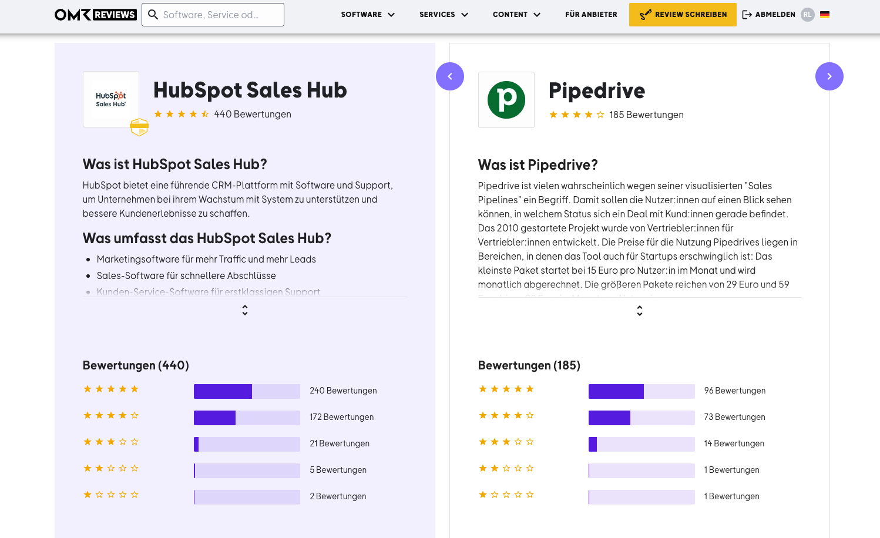880x538 pixels.
Task: Open the RL user avatar
Action: (x=808, y=15)
